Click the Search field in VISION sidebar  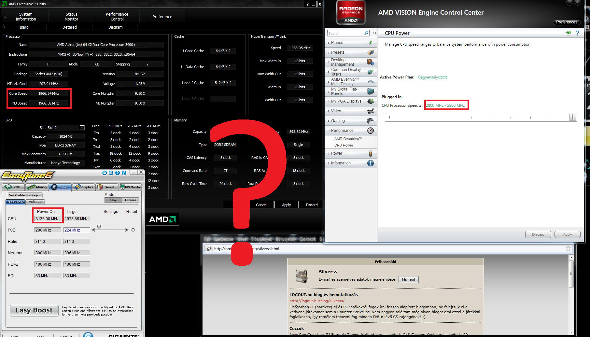coord(346,33)
